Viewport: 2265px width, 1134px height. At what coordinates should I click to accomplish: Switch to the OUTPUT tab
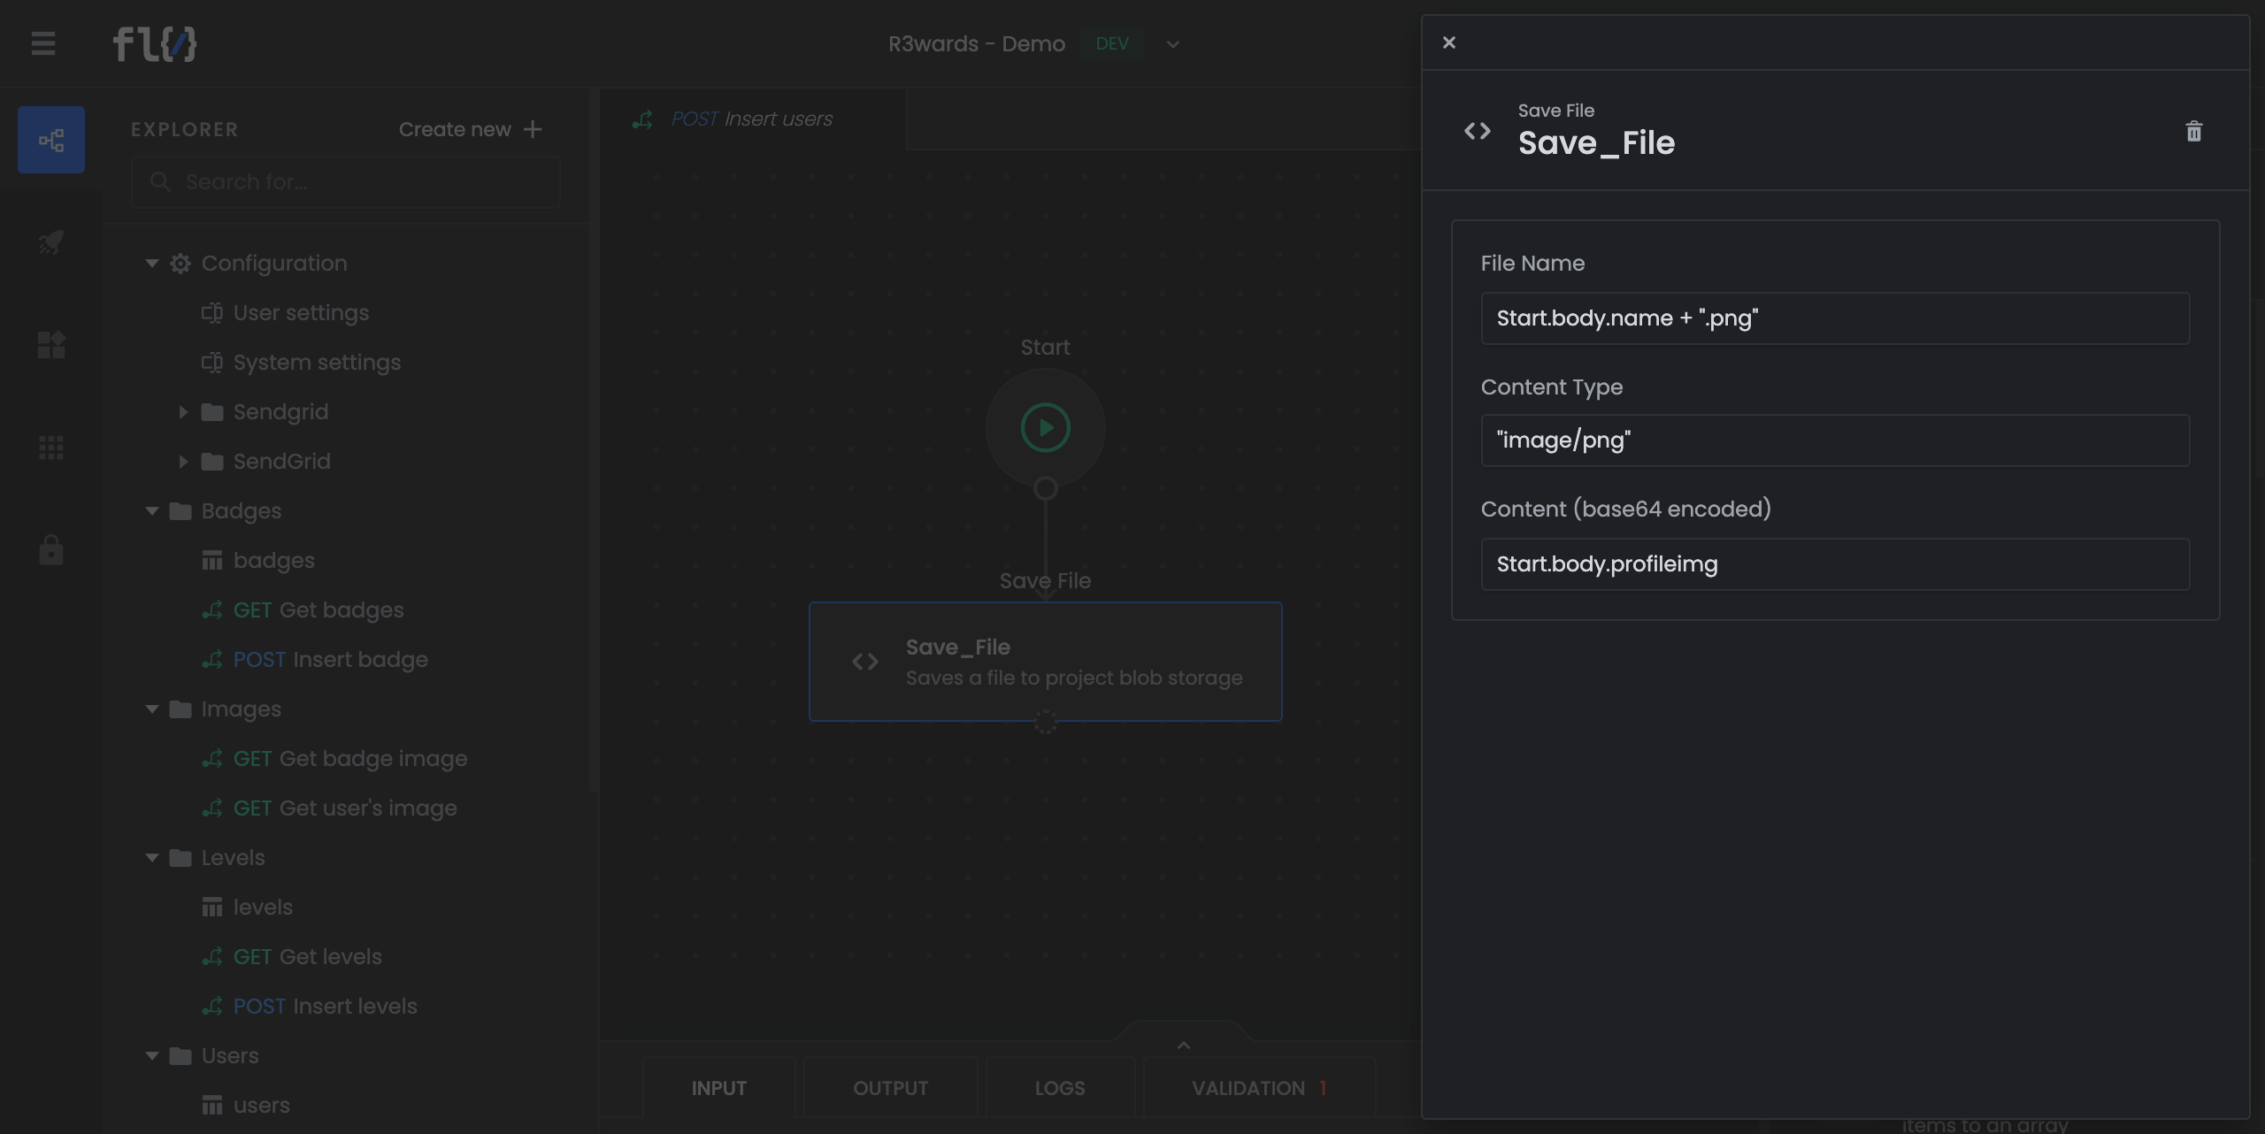click(x=891, y=1088)
